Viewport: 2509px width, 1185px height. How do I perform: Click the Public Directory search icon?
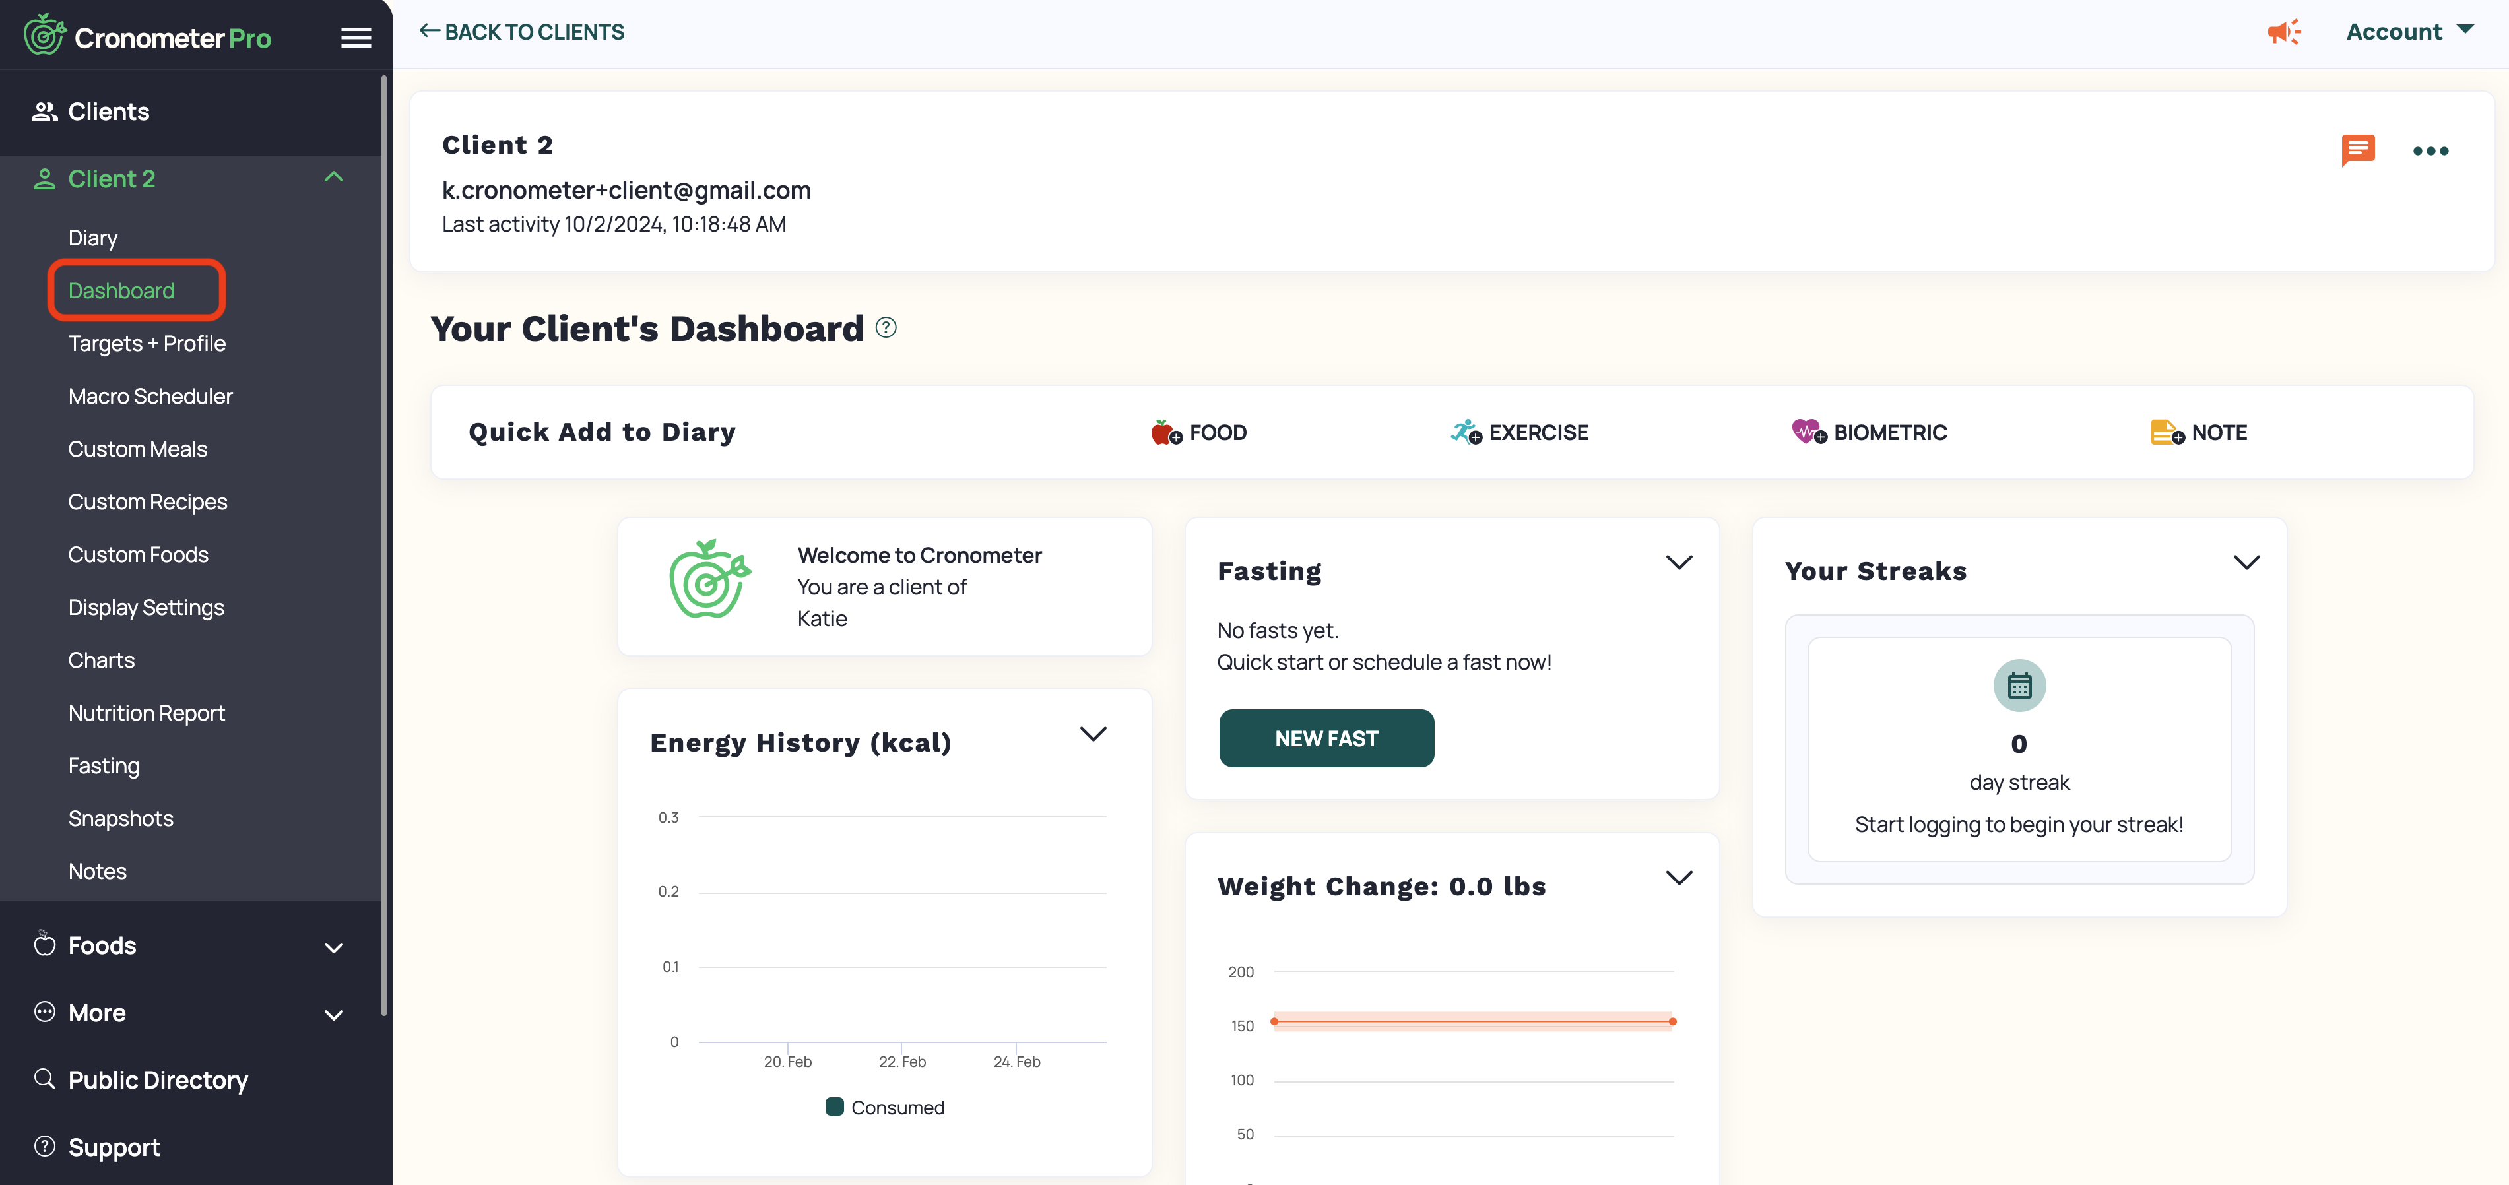pos(44,1079)
